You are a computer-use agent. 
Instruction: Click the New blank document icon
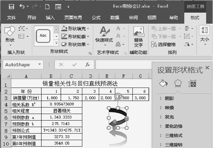click(47, 7)
